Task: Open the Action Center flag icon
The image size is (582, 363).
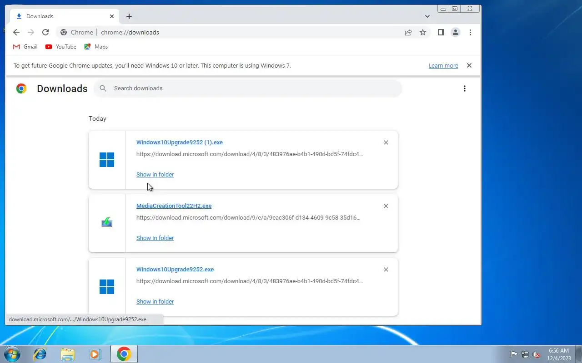Action: pos(514,354)
